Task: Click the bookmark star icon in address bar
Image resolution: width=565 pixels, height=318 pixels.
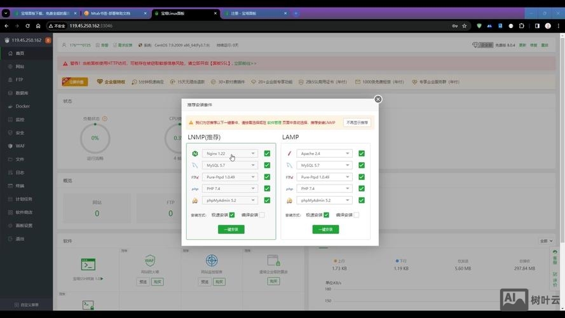Action: [x=465, y=25]
